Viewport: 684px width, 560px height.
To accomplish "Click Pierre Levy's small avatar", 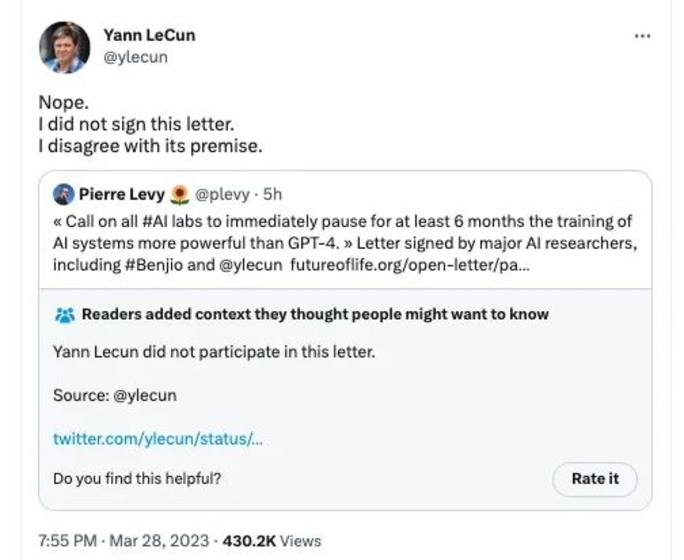I will pyautogui.click(x=64, y=194).
